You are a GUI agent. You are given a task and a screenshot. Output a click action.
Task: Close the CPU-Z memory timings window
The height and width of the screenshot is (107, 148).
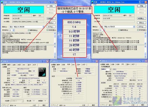tap(97, 61)
